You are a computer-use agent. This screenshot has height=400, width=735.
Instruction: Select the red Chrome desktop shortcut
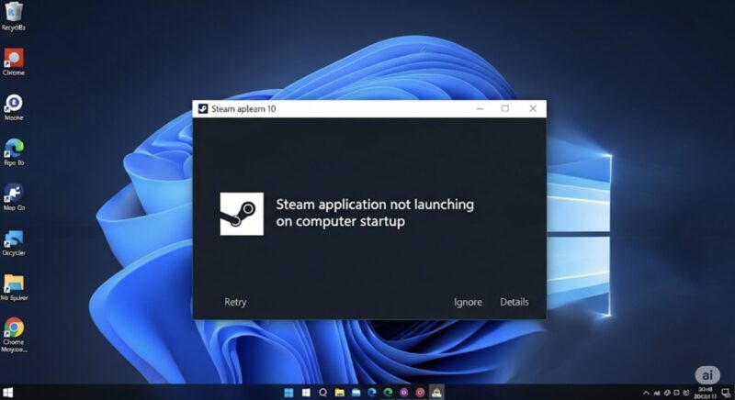pos(14,61)
